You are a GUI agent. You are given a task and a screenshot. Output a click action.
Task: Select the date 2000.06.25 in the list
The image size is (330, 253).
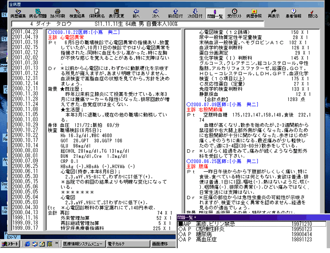25,166
